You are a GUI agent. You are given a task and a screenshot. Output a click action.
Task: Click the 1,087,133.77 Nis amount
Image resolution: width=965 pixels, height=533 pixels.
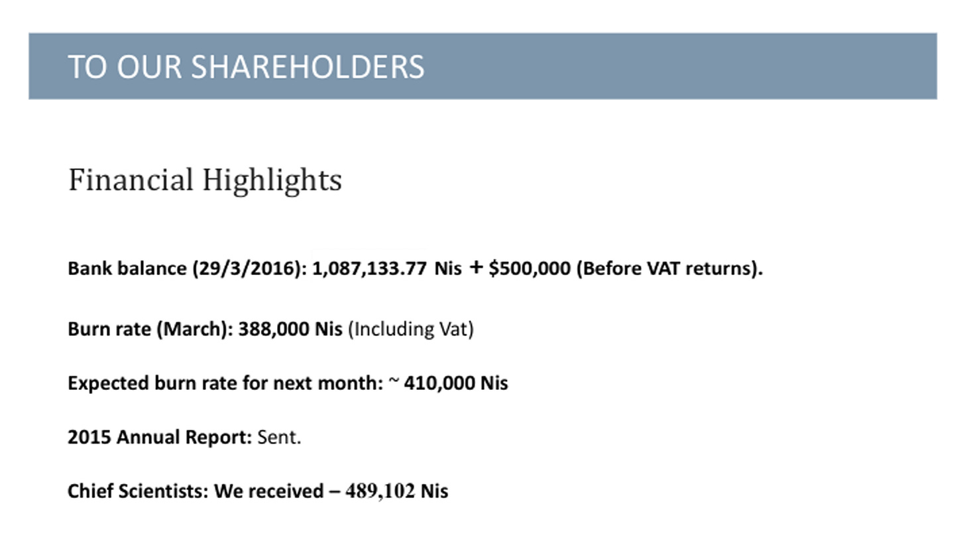387,269
